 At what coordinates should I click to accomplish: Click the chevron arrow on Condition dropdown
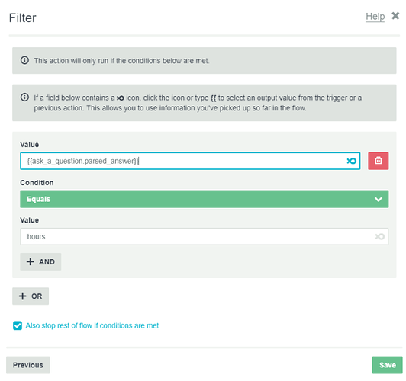pyautogui.click(x=379, y=200)
